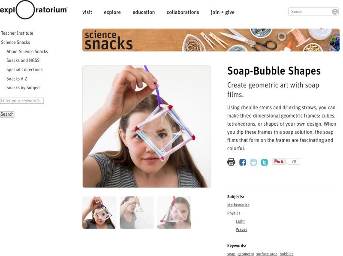This screenshot has height=256, width=343.
Task: Click the magnifier icon in top search
Action: pos(335,12)
